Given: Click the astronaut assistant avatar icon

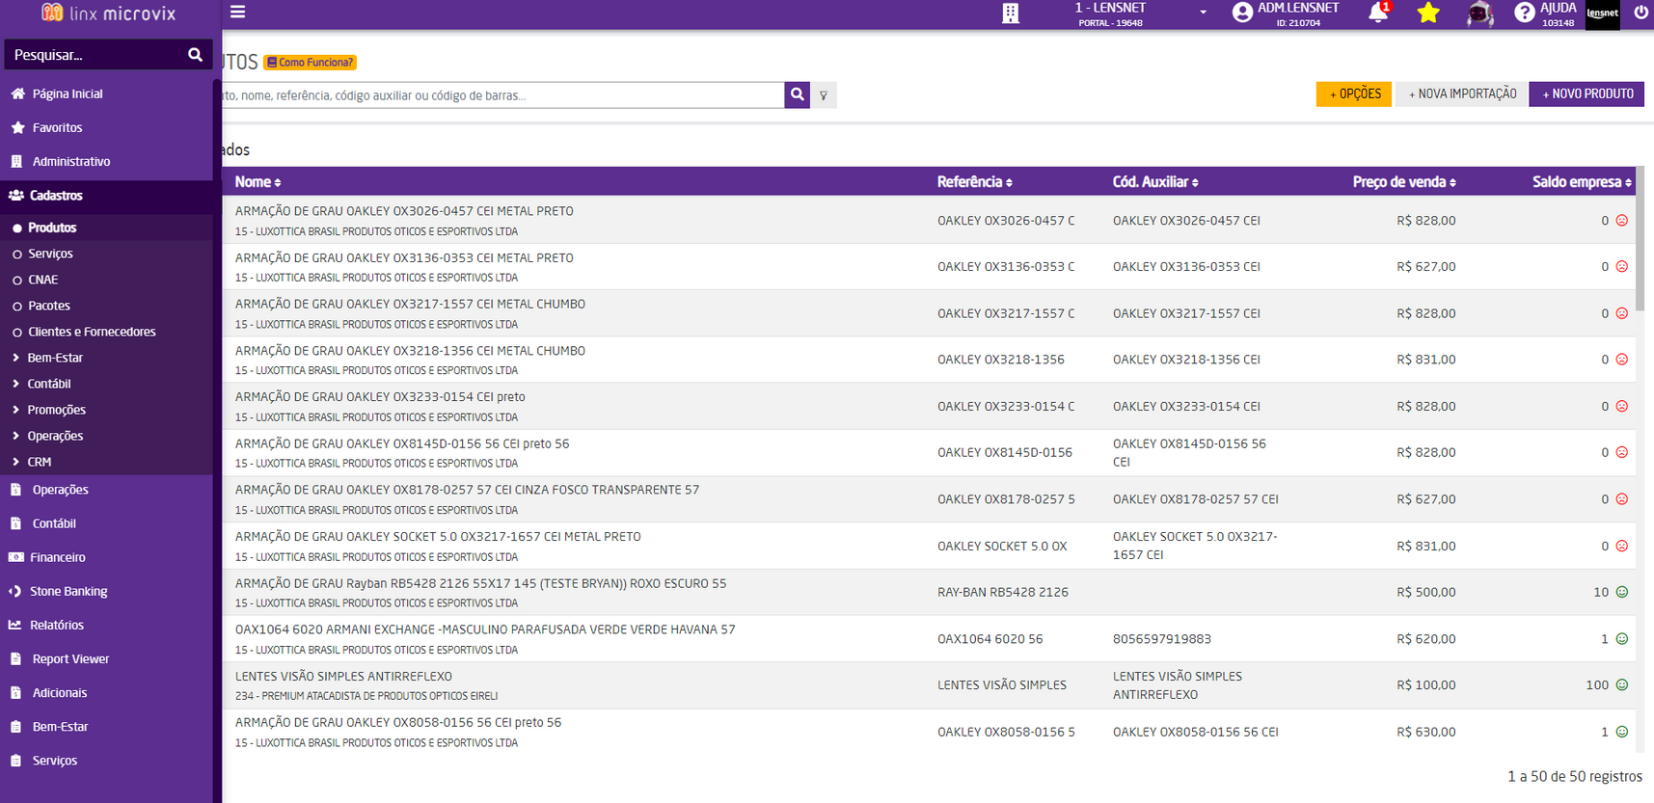Looking at the screenshot, I should [1479, 13].
